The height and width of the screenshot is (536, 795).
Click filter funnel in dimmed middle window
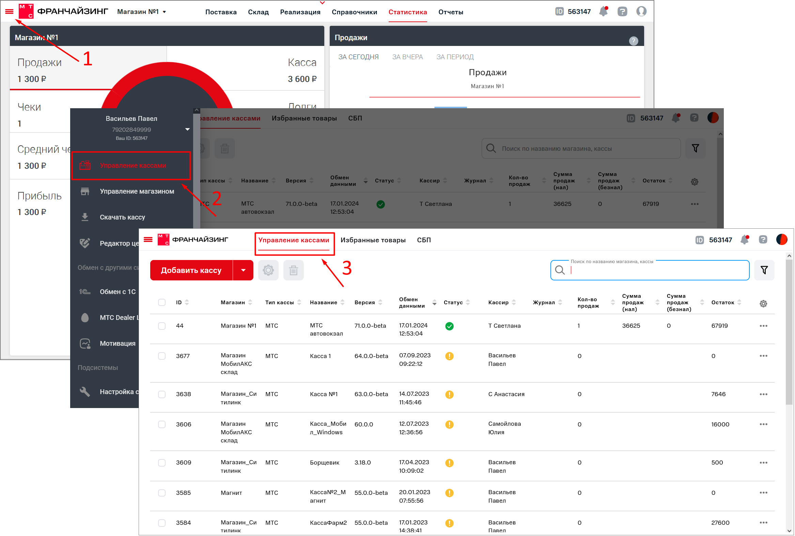click(x=696, y=148)
